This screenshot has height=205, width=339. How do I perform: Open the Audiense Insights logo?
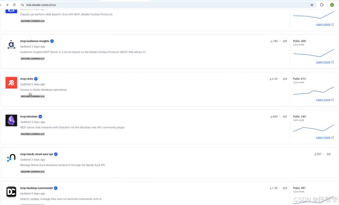[11, 45]
